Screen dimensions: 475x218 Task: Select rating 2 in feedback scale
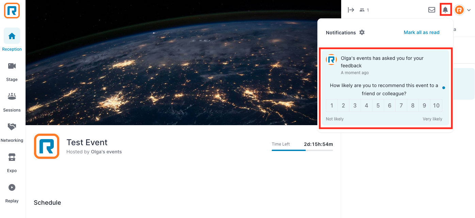pyautogui.click(x=343, y=105)
